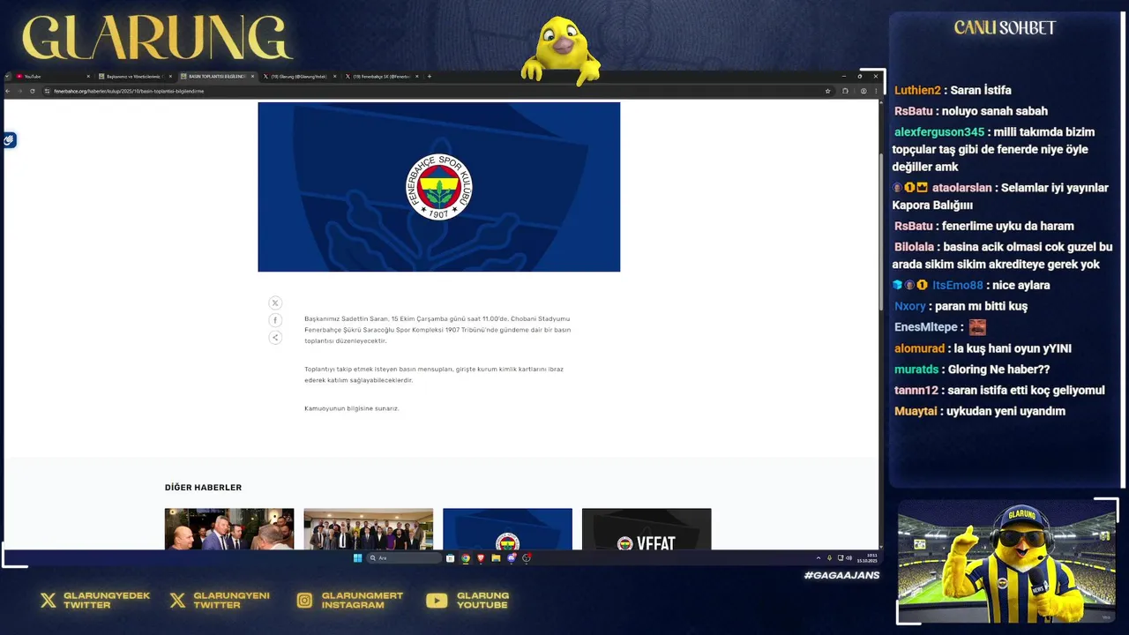The height and width of the screenshot is (635, 1129).
Task: Open the Discord-style purple taskbar icon
Action: (x=512, y=558)
